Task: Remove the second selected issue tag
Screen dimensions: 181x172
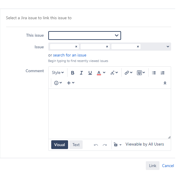Action: pos(107,47)
